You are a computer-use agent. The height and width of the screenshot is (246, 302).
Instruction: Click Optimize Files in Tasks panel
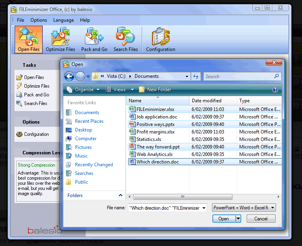coord(33,86)
